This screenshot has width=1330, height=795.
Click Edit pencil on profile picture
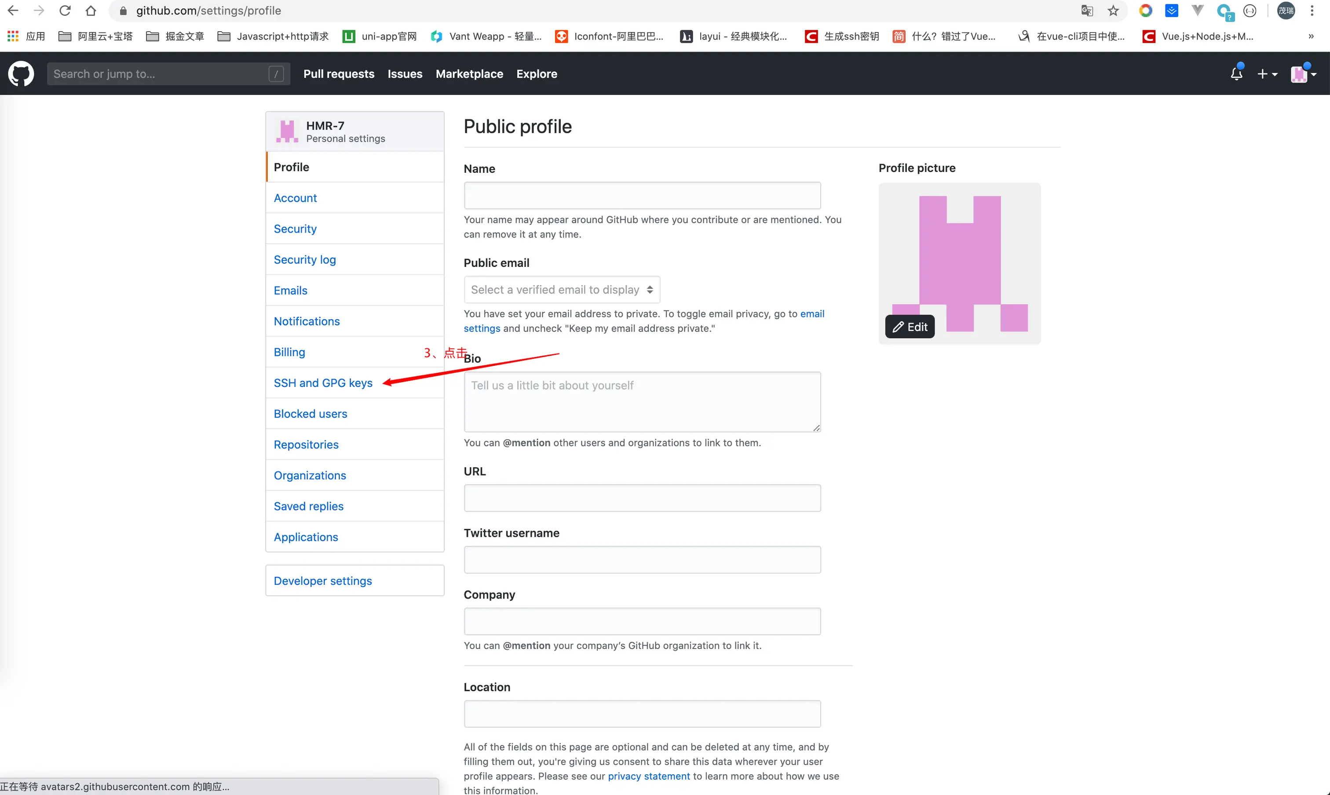pyautogui.click(x=910, y=327)
